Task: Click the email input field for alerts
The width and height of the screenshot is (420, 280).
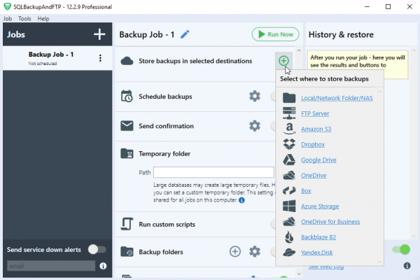Action: click(50, 266)
